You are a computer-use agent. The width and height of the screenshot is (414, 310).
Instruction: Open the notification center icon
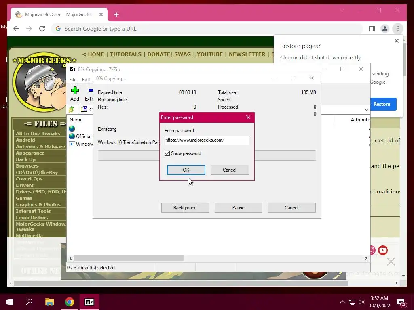tap(401, 302)
